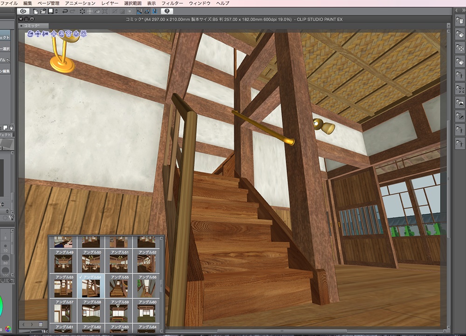Apply the アングル49 camera preset
The height and width of the screenshot is (336, 466).
tap(64, 261)
